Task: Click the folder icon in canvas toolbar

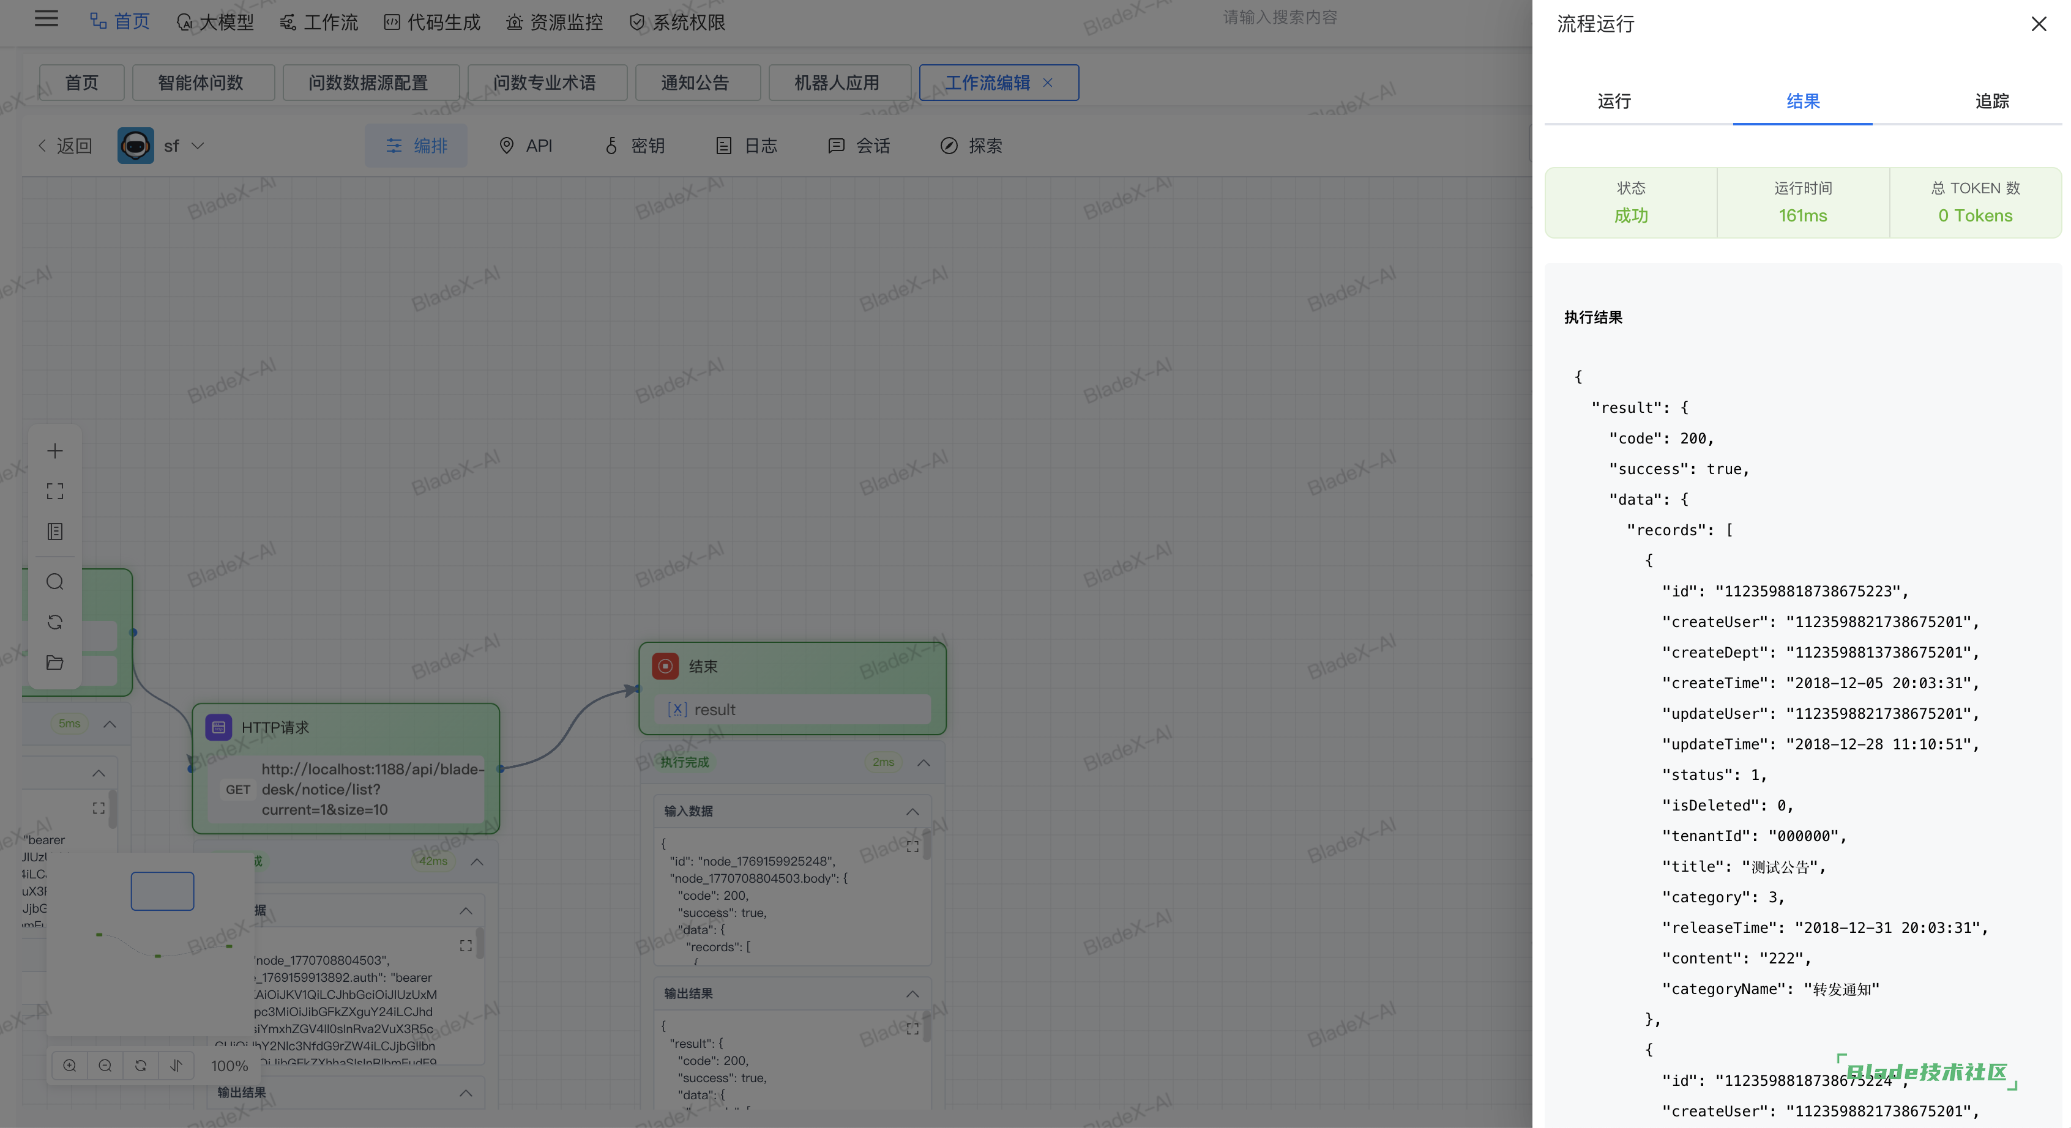Action: pos(54,663)
